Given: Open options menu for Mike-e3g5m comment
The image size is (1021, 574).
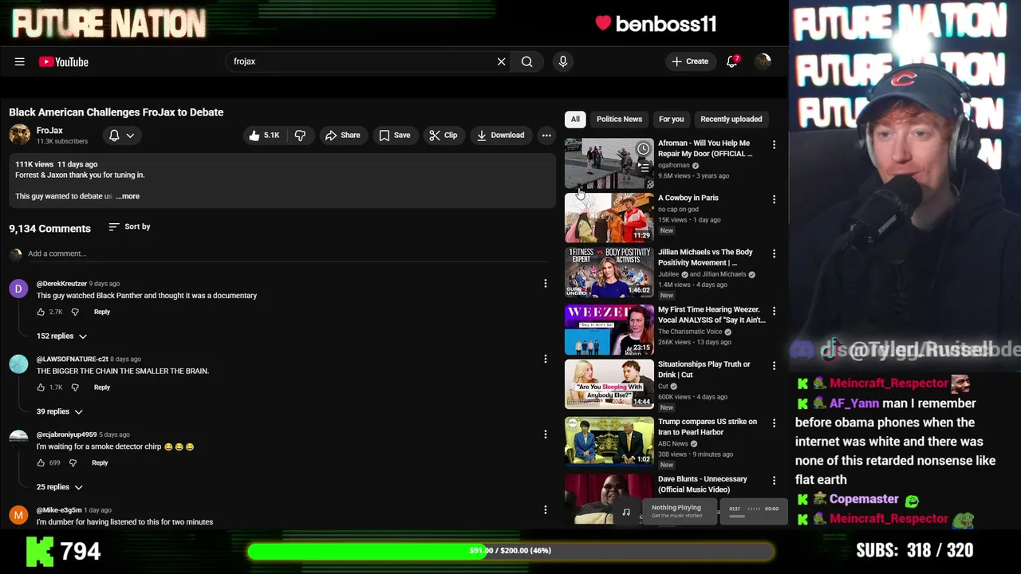Looking at the screenshot, I should pos(546,510).
